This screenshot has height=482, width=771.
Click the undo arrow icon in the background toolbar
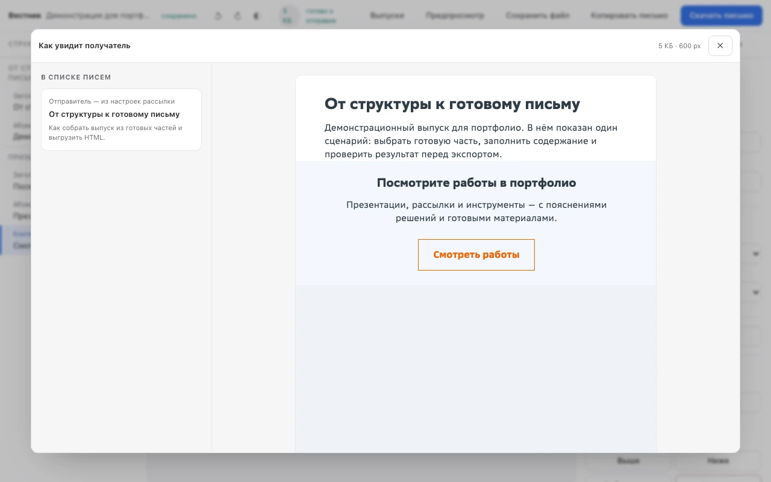tap(218, 16)
